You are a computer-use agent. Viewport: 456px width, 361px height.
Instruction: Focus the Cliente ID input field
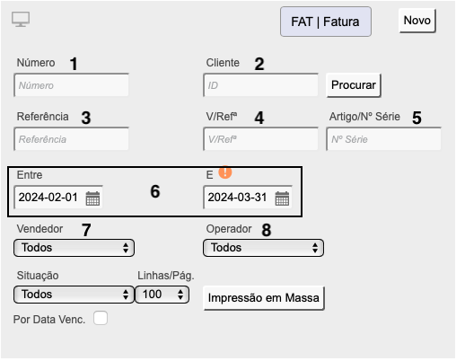[261, 85]
